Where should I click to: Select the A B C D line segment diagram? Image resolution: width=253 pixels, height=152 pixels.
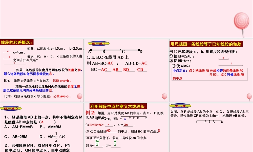(x=115, y=51)
